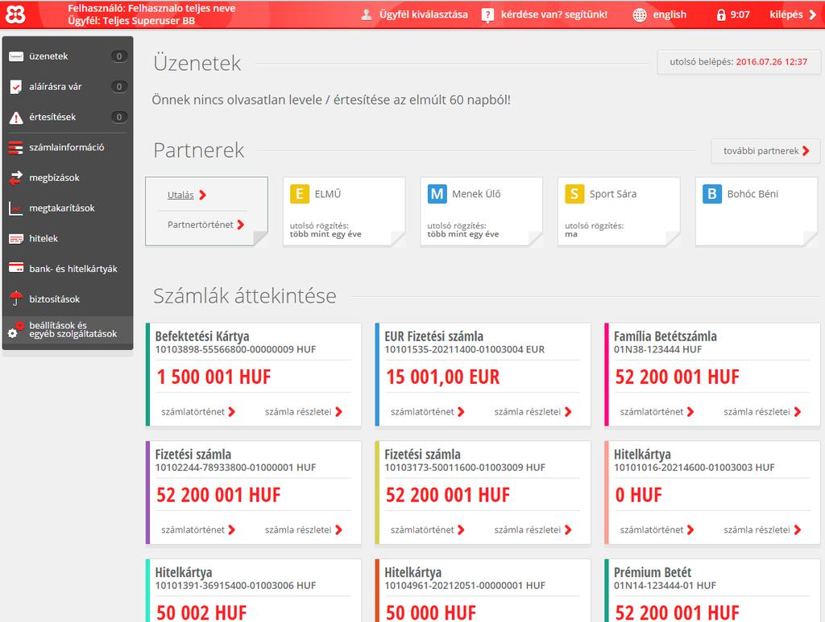Click the red arrow beside Partnertörténet
Image resolution: width=825 pixels, height=622 pixels.
(x=240, y=224)
